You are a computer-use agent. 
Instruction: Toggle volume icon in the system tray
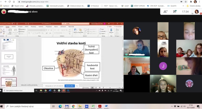coord(184,106)
